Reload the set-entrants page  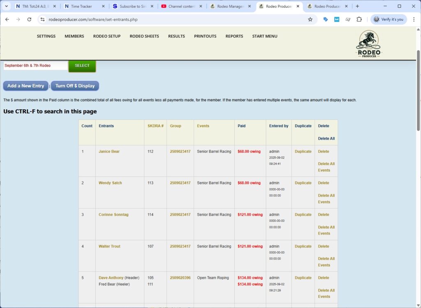28,19
